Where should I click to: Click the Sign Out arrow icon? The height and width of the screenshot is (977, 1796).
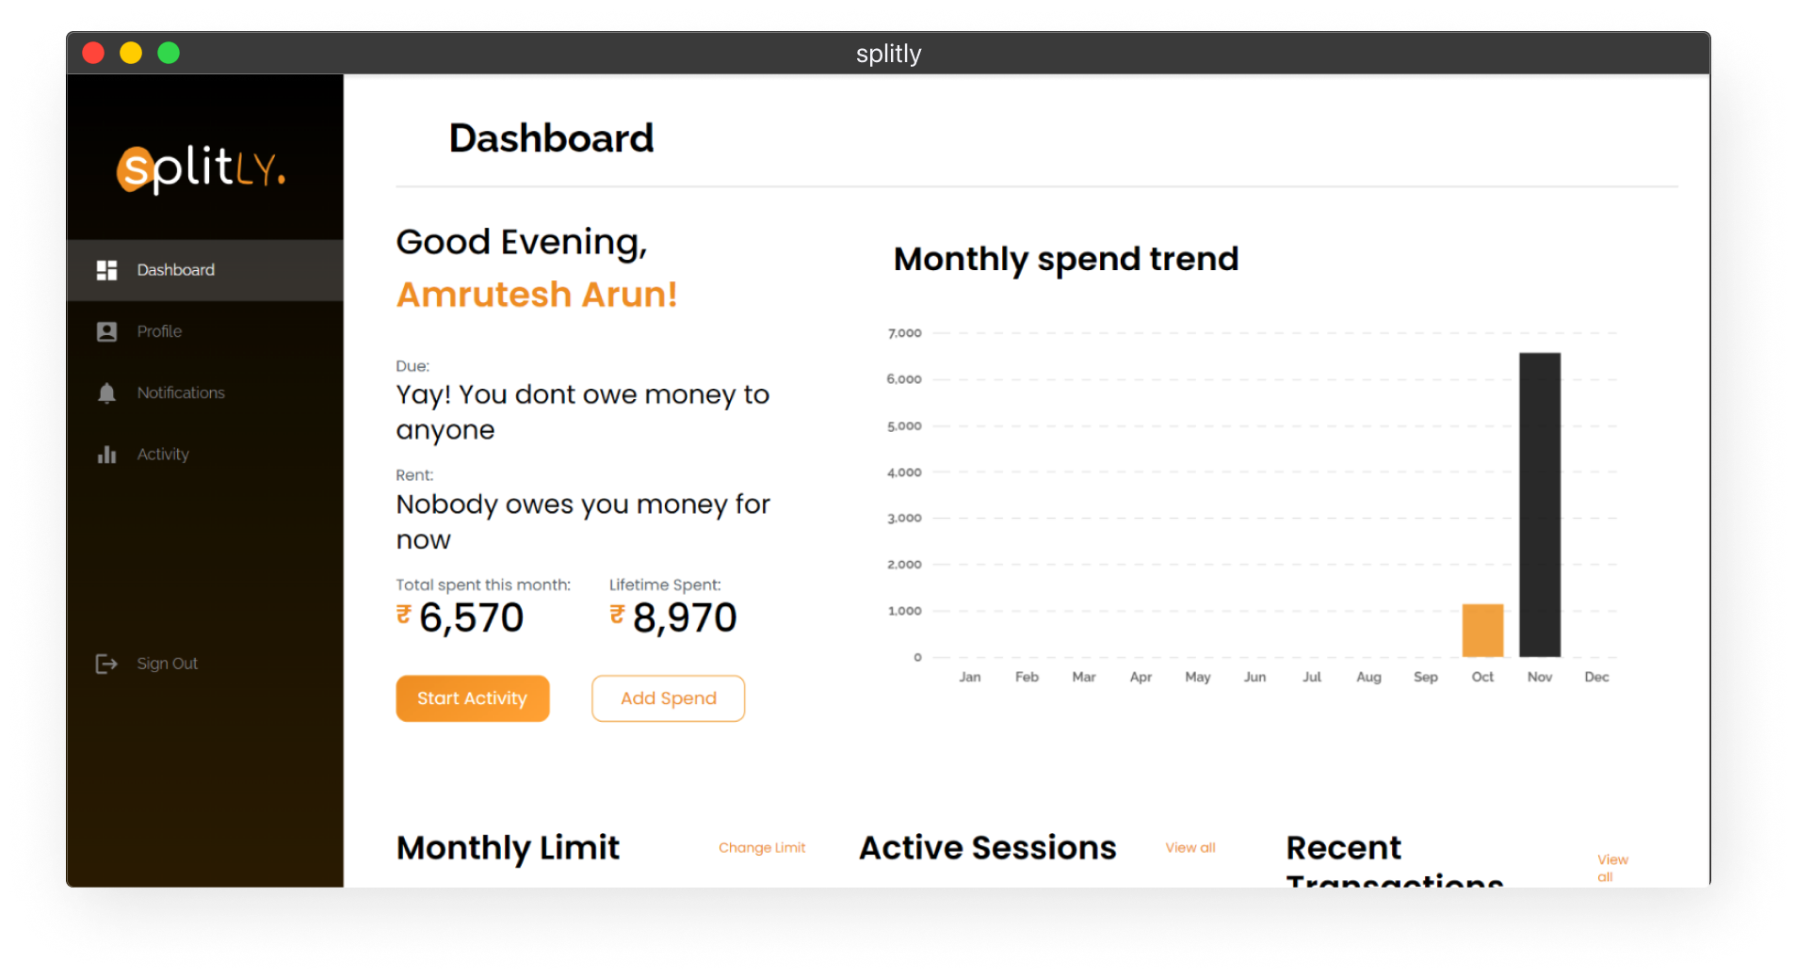[106, 664]
